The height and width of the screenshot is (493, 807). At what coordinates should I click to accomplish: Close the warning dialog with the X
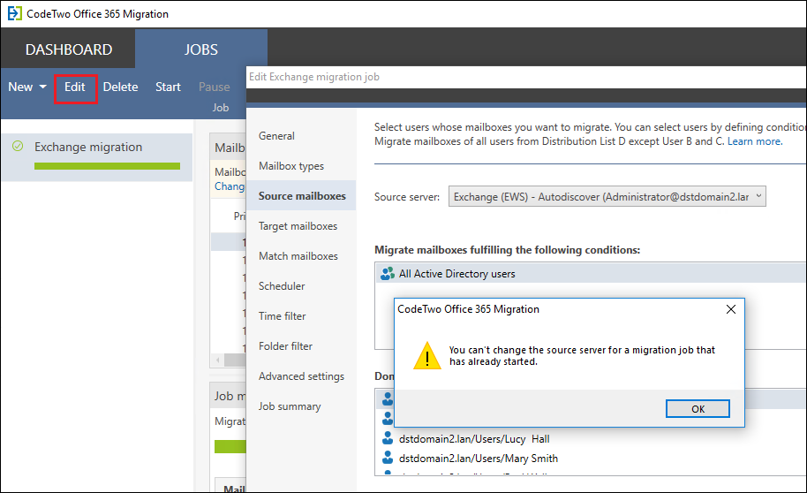[x=731, y=309]
